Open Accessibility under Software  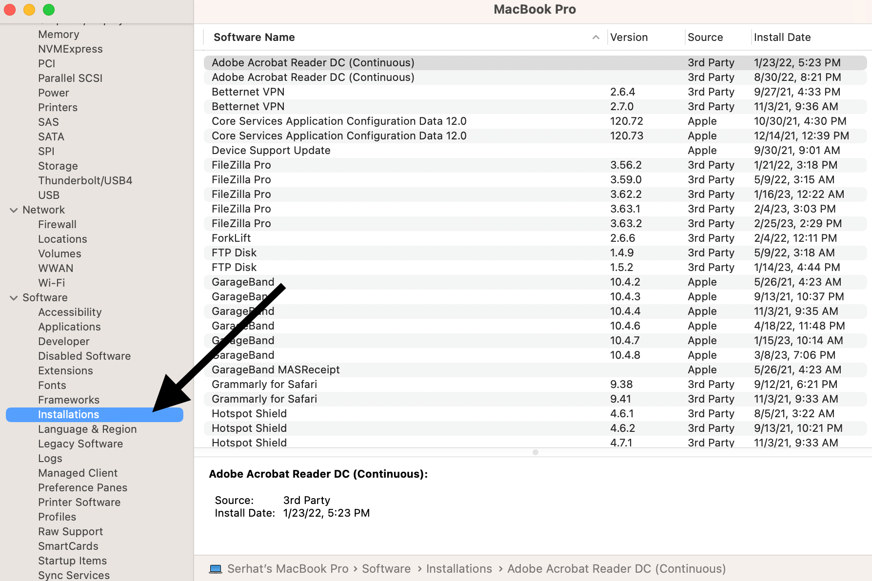click(70, 312)
